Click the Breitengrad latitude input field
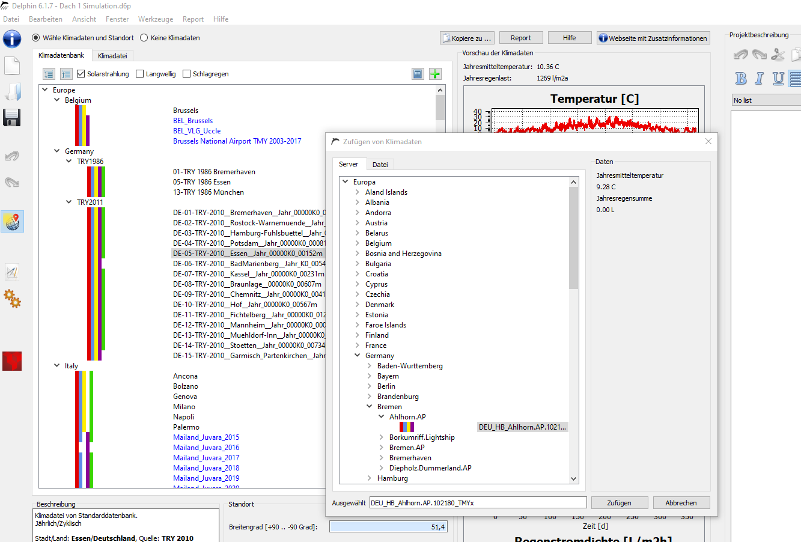Image resolution: width=801 pixels, height=542 pixels. (388, 527)
